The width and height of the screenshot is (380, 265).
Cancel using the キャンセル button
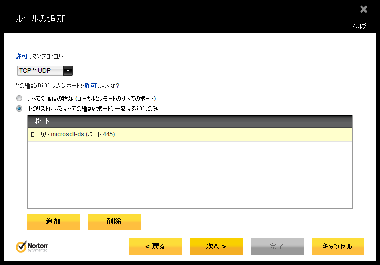coord(338,247)
